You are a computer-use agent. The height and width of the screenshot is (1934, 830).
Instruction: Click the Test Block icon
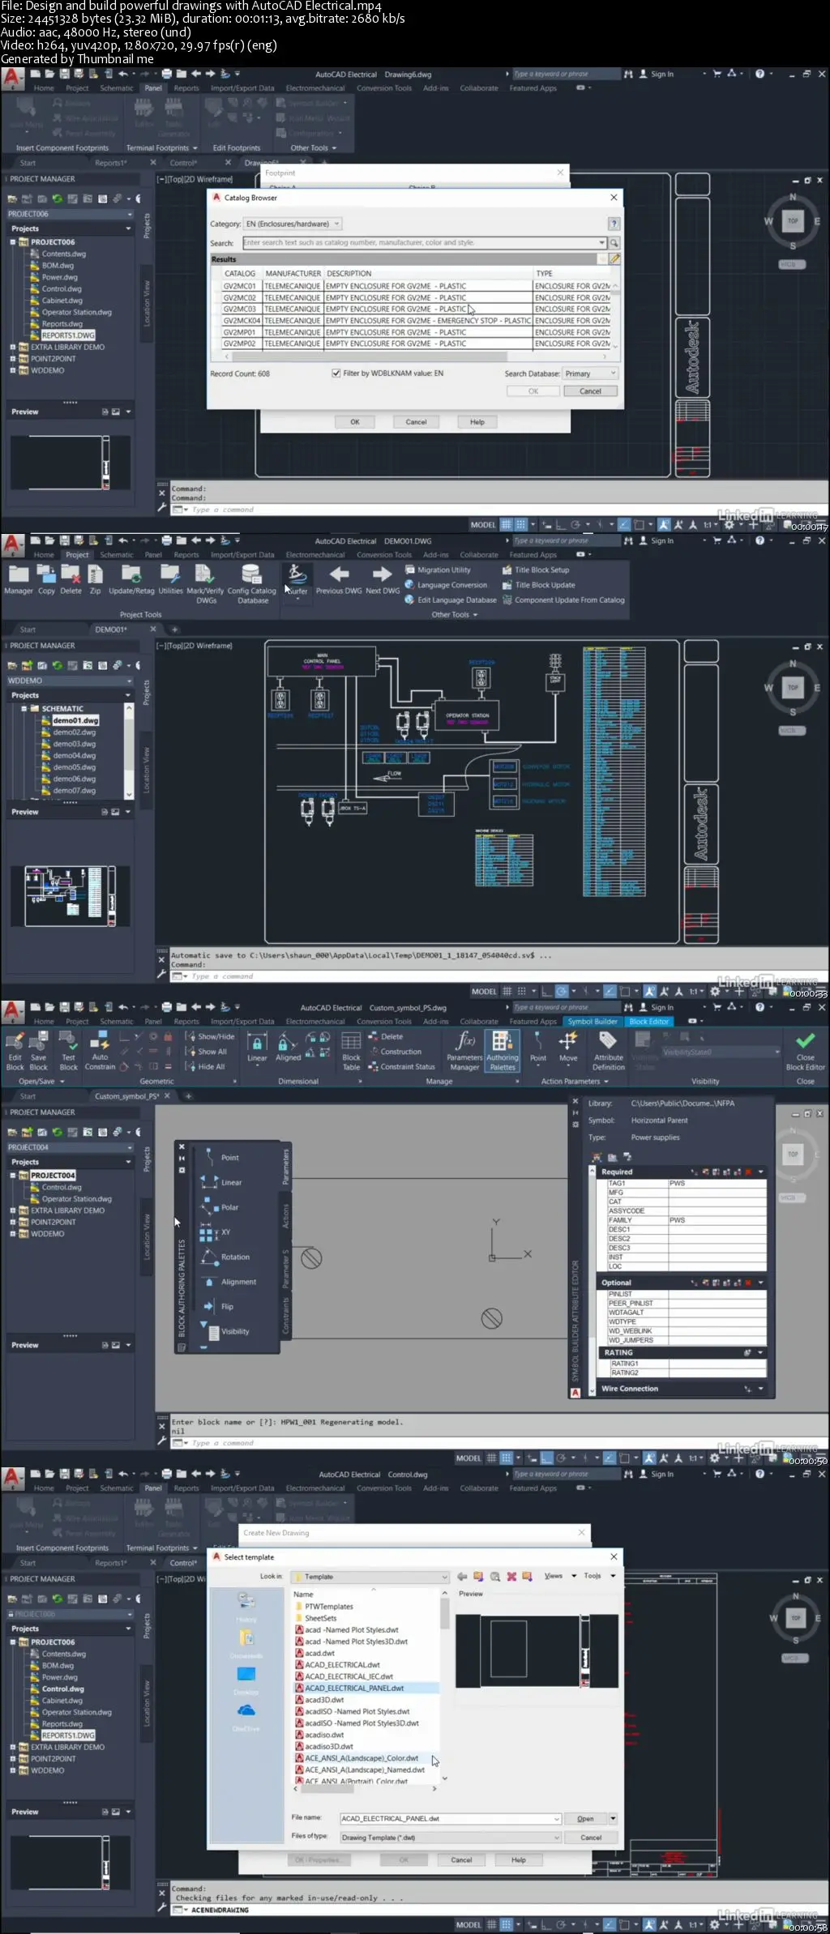click(69, 1052)
